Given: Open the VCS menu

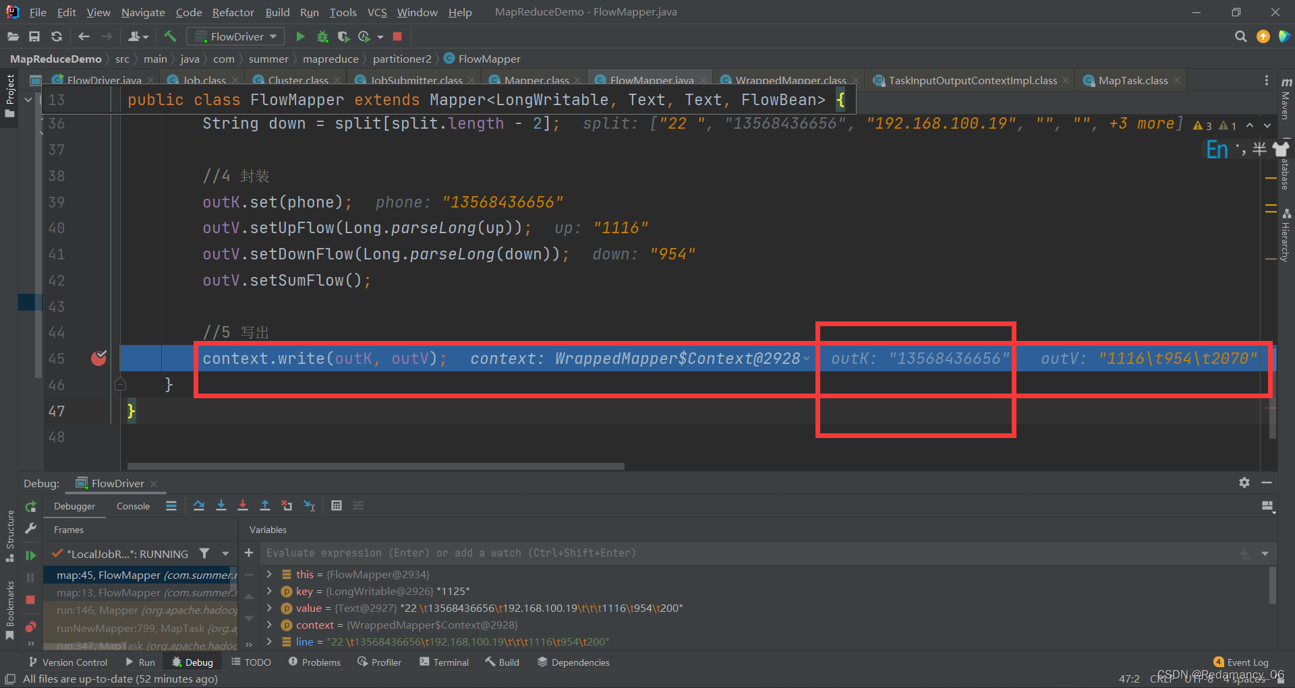Looking at the screenshot, I should coord(377,12).
